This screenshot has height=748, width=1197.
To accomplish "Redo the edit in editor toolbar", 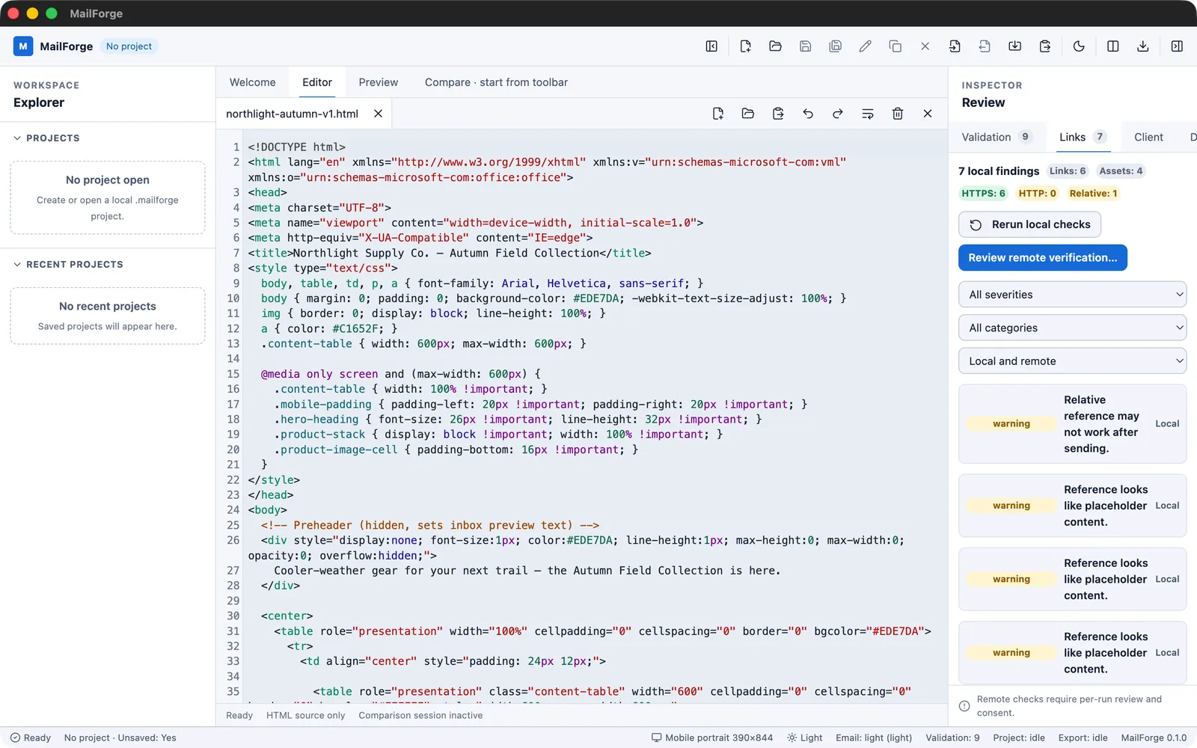I will (838, 114).
